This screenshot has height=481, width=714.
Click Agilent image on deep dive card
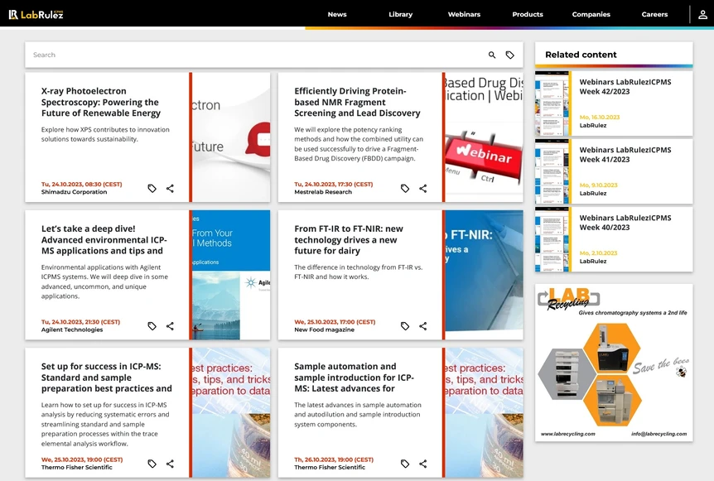point(231,275)
